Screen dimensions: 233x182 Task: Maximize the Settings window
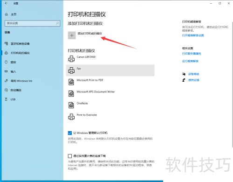coord(220,3)
